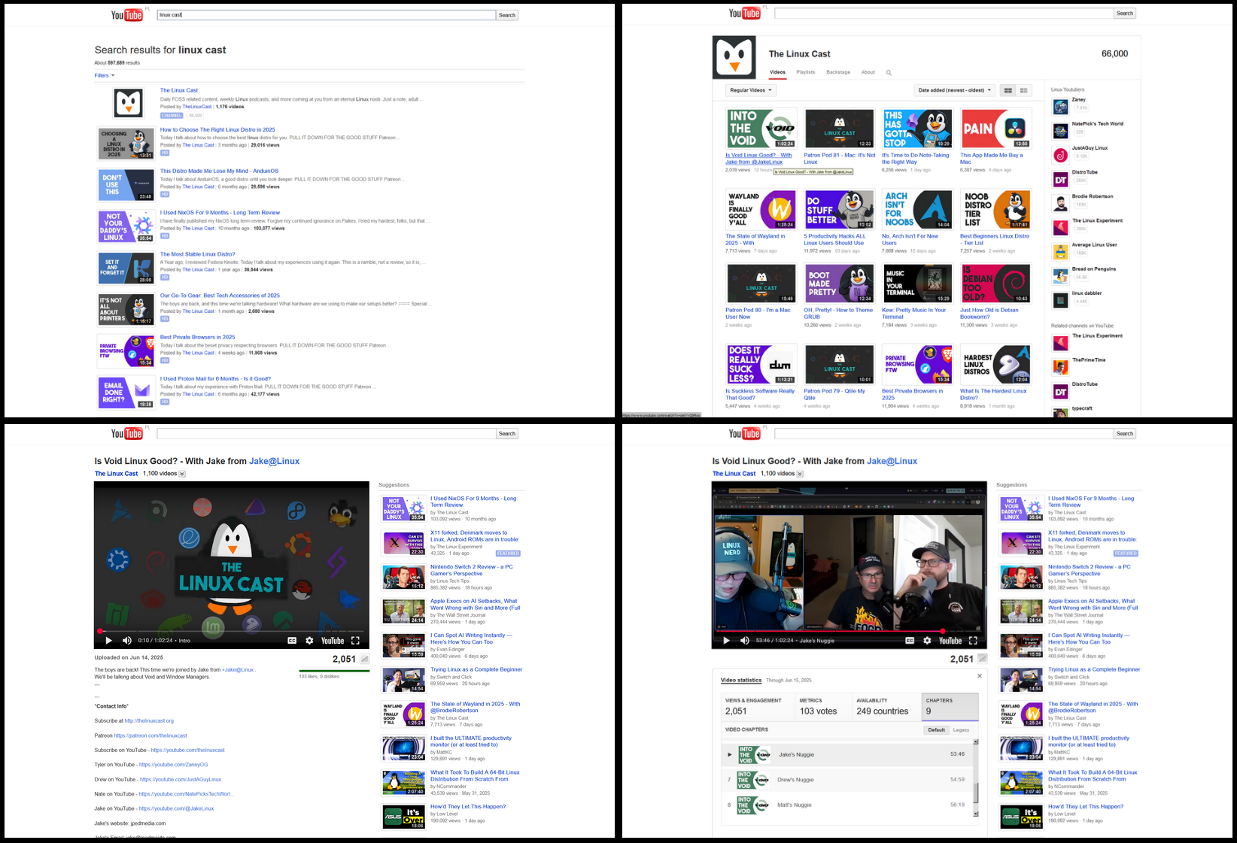1237x843 pixels.
Task: Expand videos dropdown next to 1,100 videos bottom-left
Action: 182,475
